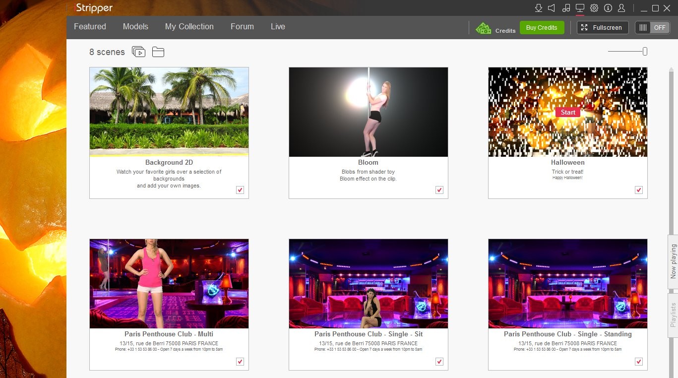The image size is (678, 378).
Task: Select the desktop monitor scenes icon
Action: 579,8
